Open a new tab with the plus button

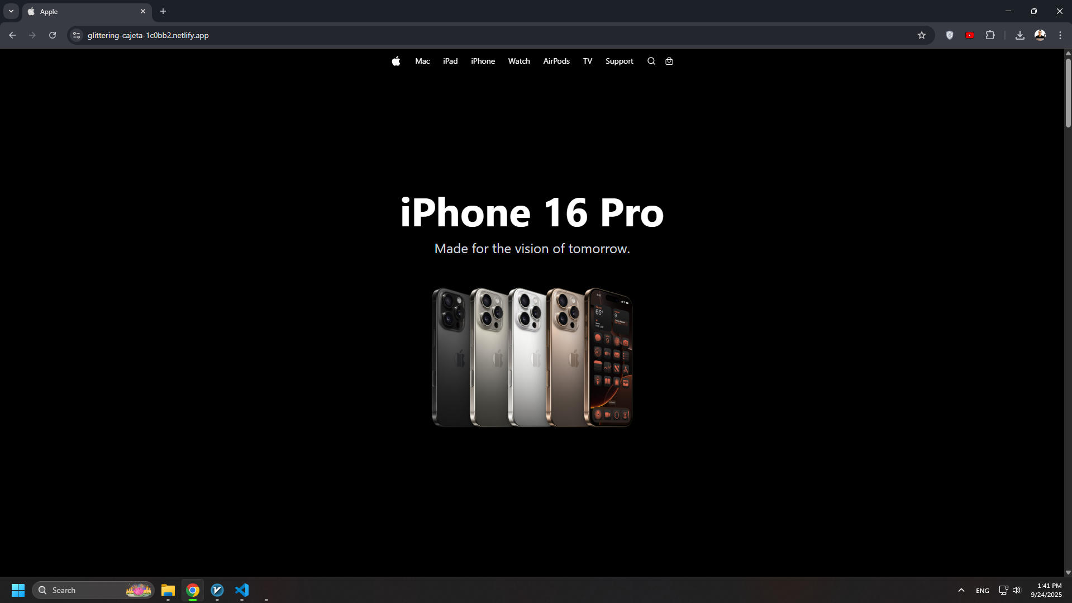pyautogui.click(x=163, y=11)
